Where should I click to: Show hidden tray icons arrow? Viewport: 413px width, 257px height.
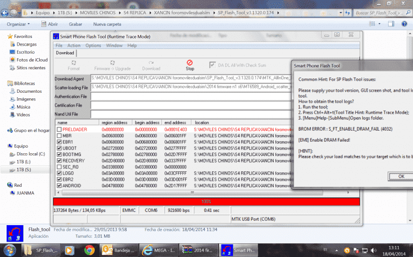click(x=336, y=250)
